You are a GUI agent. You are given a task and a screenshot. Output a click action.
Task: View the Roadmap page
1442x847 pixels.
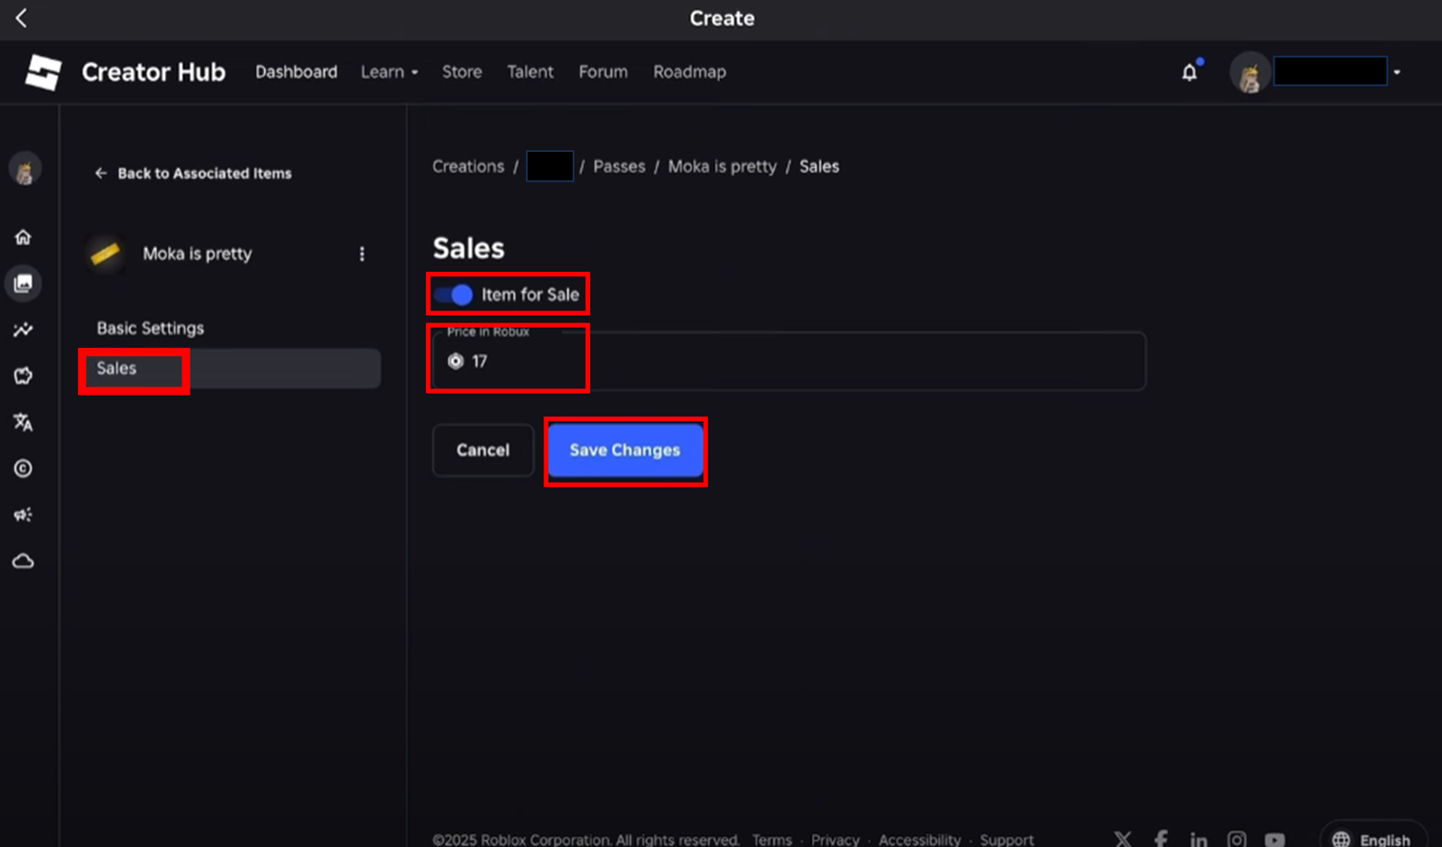pos(690,71)
